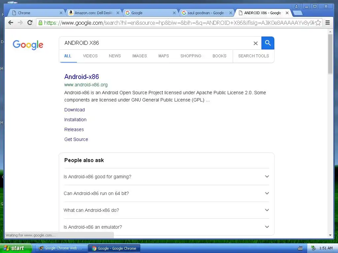Screen dimensions: 338x253
Task: Bookmark this page with the star icon
Action: coord(318,23)
